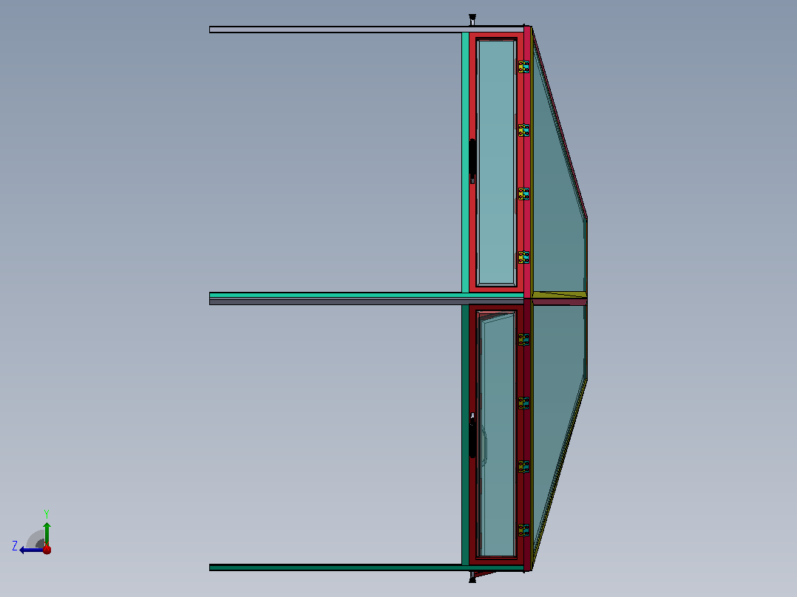This screenshot has width=797, height=597.
Task: Select the leveling foot above the top beam
Action: click(472, 20)
